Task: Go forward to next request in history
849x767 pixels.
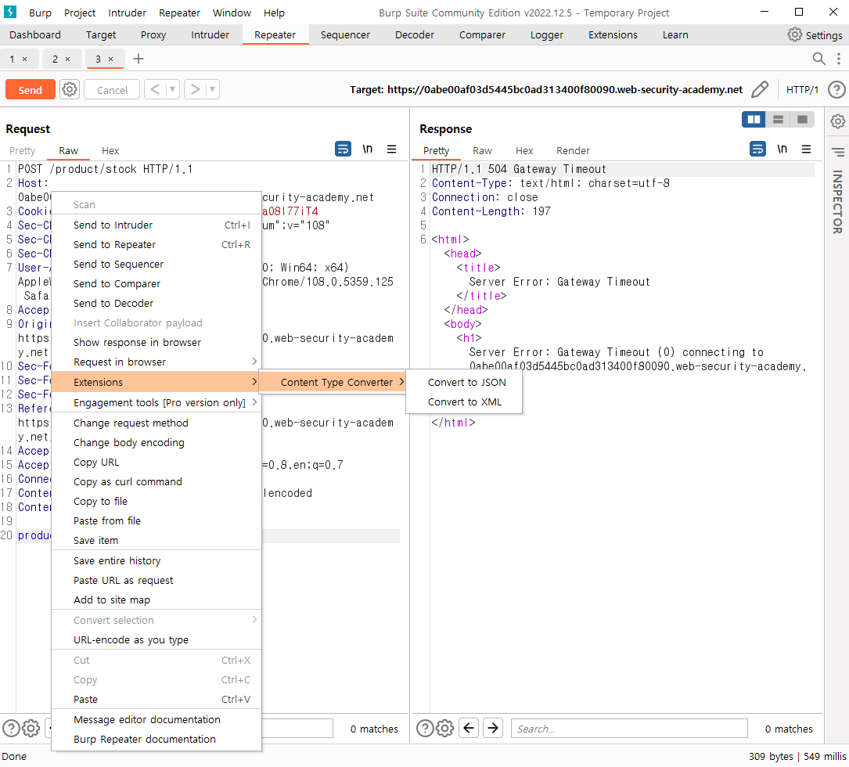Action: tap(195, 89)
